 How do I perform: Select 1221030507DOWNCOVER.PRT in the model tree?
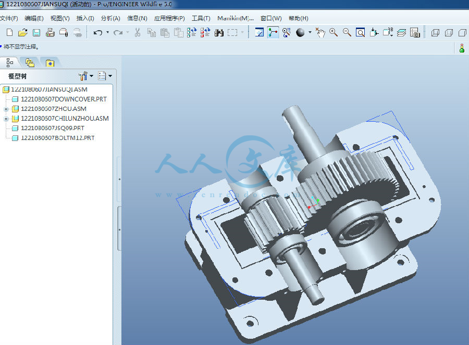[63, 99]
